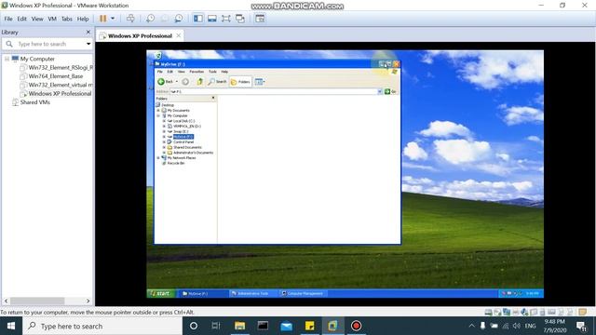Open the Views dropdown in Explorer toolbar
The image size is (596, 335).
pyautogui.click(x=260, y=82)
